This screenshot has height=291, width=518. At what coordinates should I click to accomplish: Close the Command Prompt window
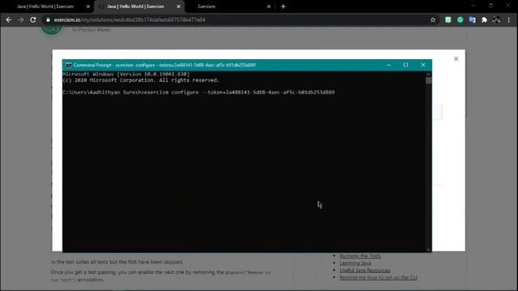coord(423,65)
